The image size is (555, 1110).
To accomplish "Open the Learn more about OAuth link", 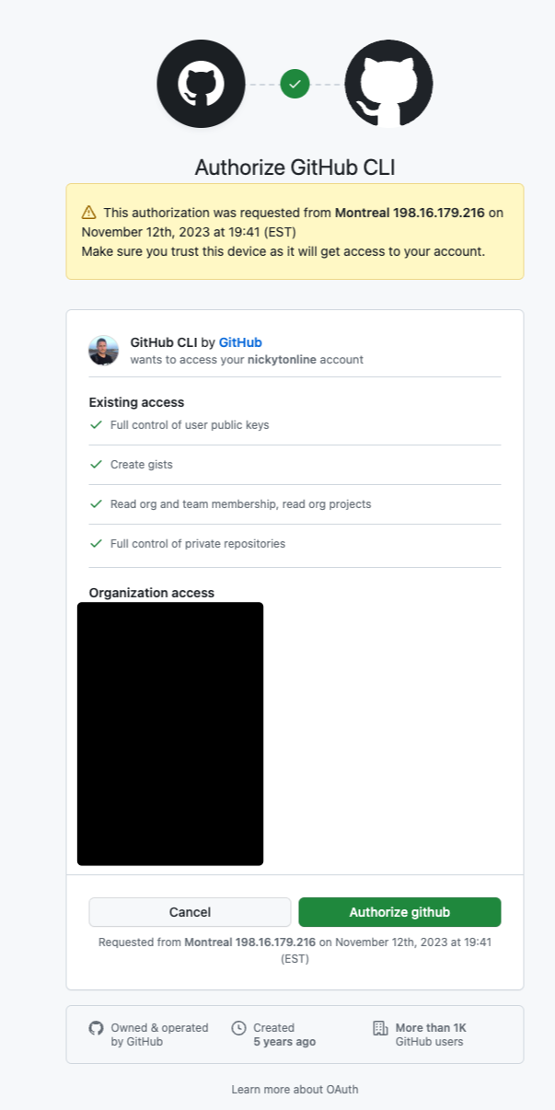I will pos(295,1089).
